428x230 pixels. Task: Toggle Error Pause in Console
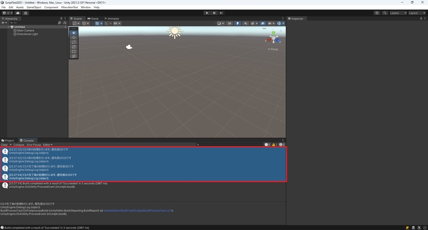[x=34, y=145]
